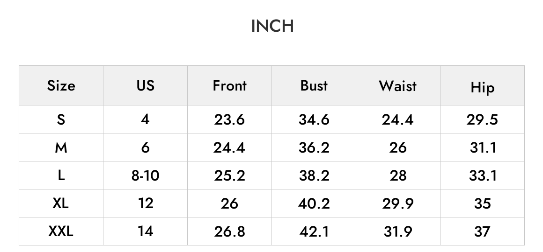This screenshot has height=252, width=543.
Task: Select the Size column header
Action: [61, 85]
